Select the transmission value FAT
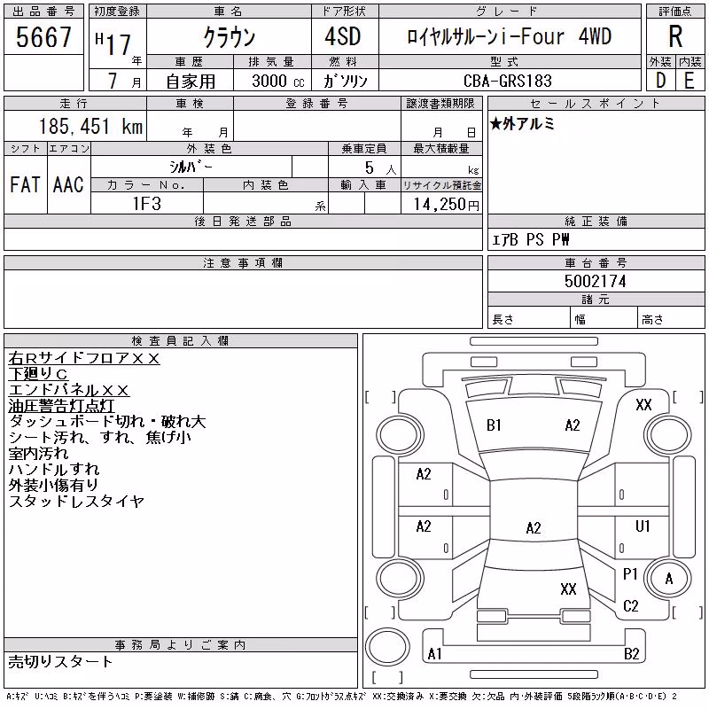 25,184
